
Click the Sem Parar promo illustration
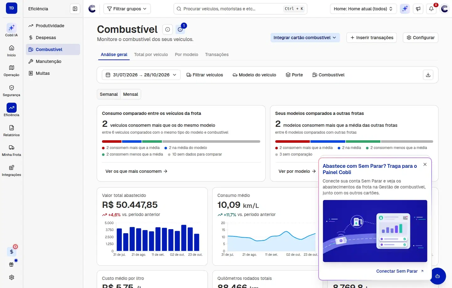(x=375, y=231)
